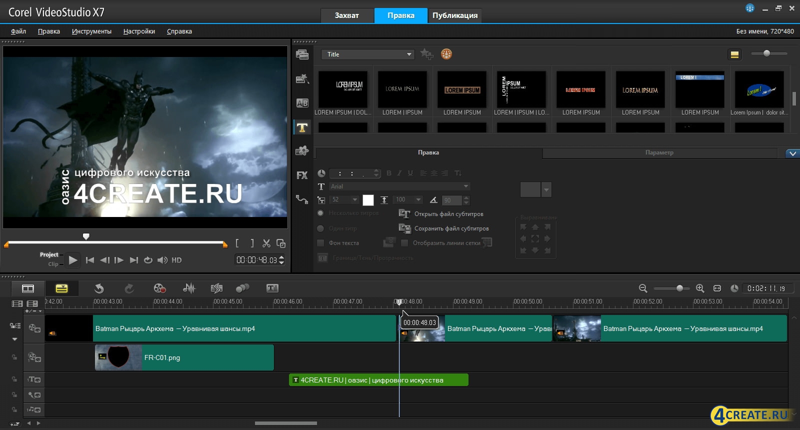Open the add/remove chapter point menu
Viewport: 800px width, 430px height.
point(33,311)
